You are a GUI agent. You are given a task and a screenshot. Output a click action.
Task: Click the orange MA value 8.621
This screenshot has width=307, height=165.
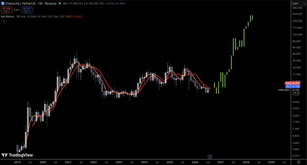(x=70, y=17)
